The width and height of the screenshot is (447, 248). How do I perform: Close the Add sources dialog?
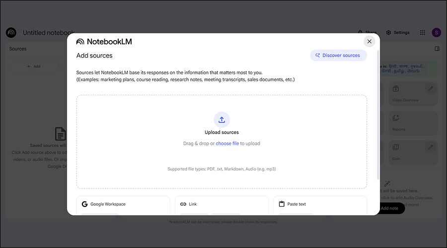point(369,42)
